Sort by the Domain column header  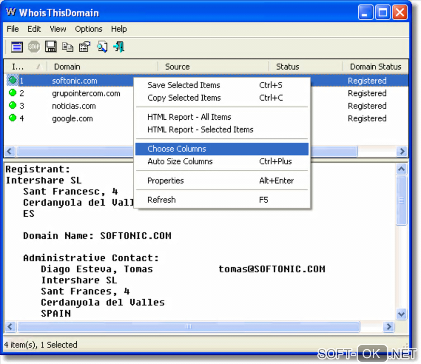pyautogui.click(x=102, y=66)
